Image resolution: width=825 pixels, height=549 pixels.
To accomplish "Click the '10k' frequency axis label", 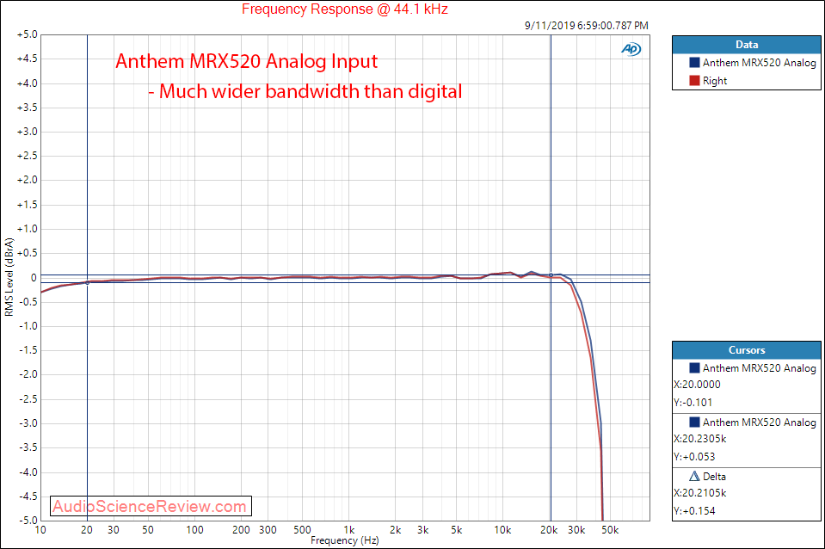I will click(x=502, y=530).
